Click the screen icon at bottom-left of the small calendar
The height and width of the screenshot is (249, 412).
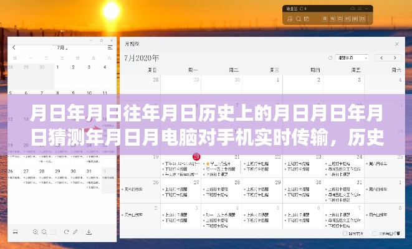15,232
